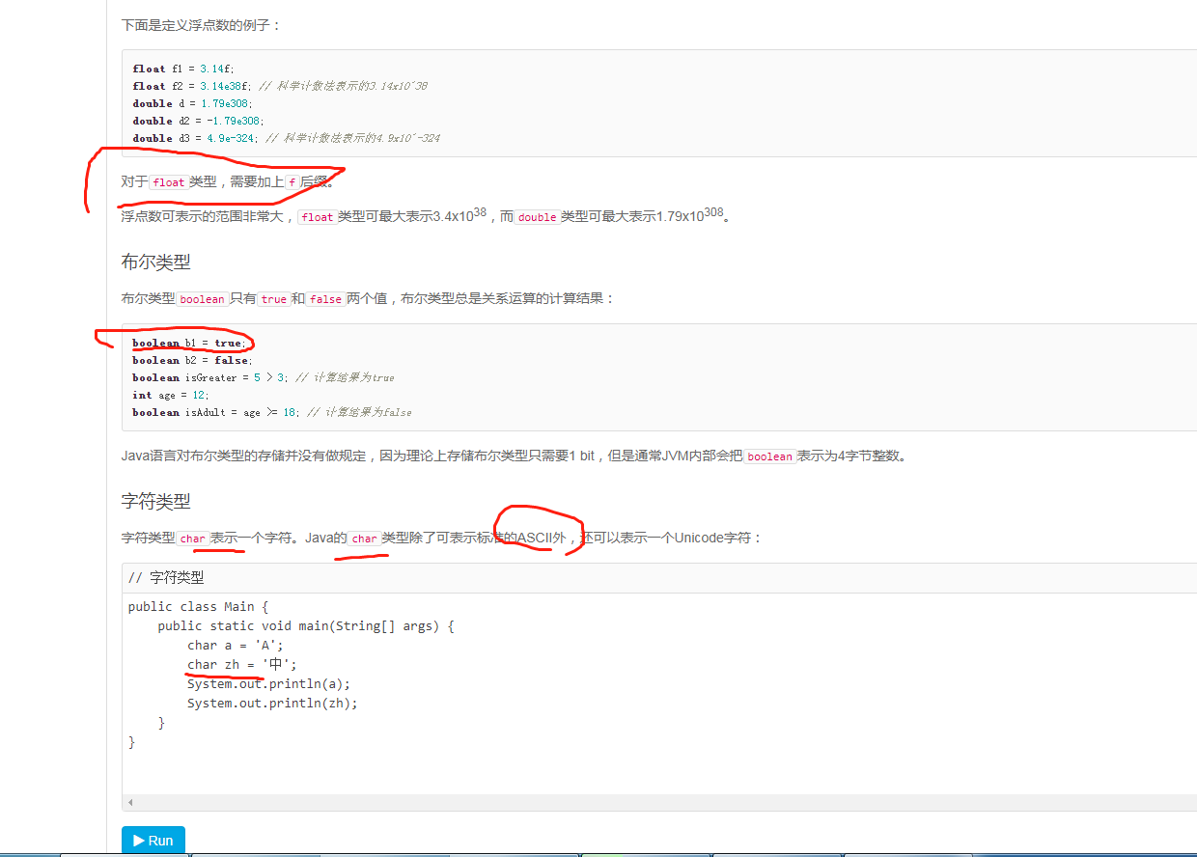Click the heading '字符类型'
Image resolution: width=1197 pixels, height=857 pixels.
[156, 501]
